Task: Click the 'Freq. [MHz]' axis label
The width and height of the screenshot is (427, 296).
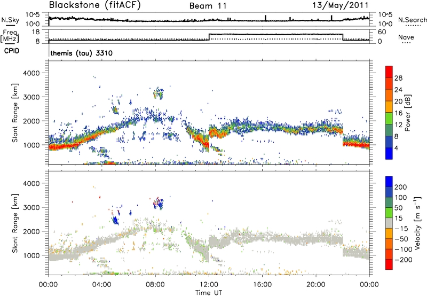Action: click(10, 36)
